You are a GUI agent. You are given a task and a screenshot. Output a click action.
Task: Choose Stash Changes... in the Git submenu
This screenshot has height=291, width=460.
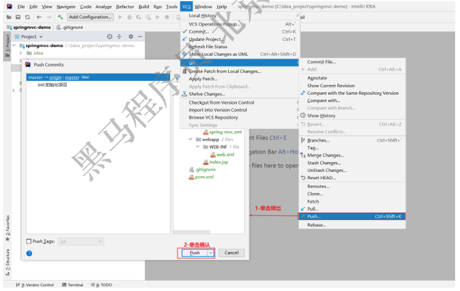click(x=352, y=163)
